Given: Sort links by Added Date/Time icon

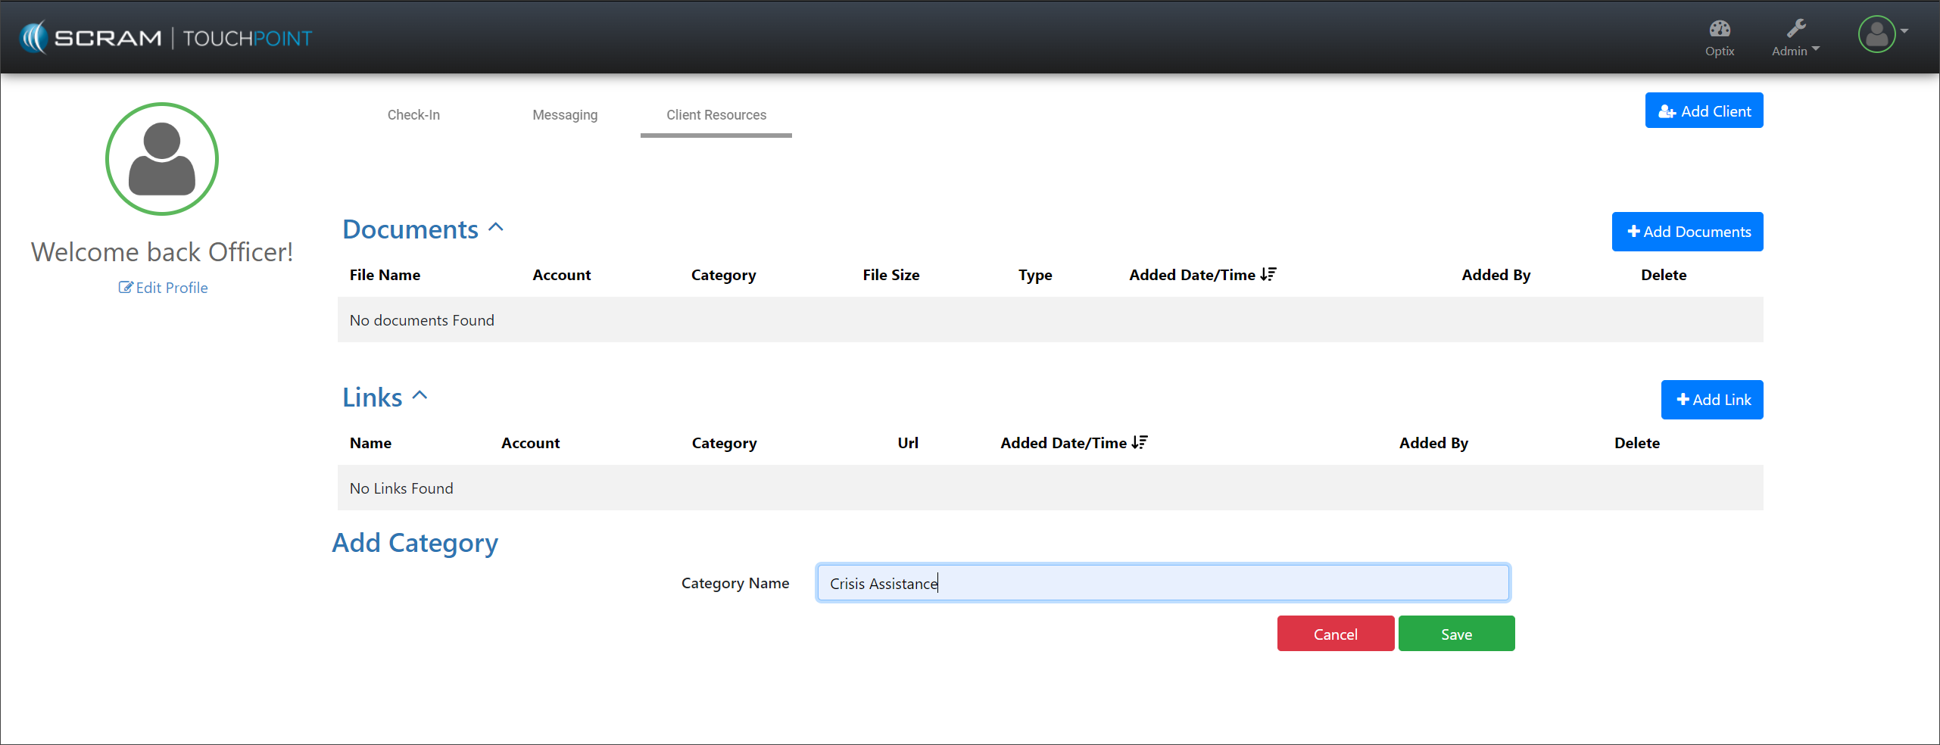Looking at the screenshot, I should click(x=1140, y=443).
